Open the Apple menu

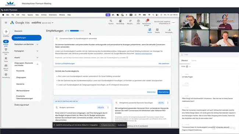click(x=3, y=15)
